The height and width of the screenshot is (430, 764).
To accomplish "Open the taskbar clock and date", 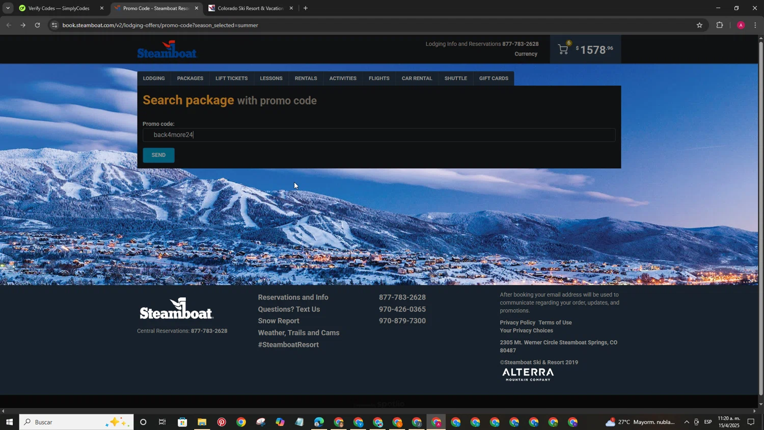I will point(728,422).
